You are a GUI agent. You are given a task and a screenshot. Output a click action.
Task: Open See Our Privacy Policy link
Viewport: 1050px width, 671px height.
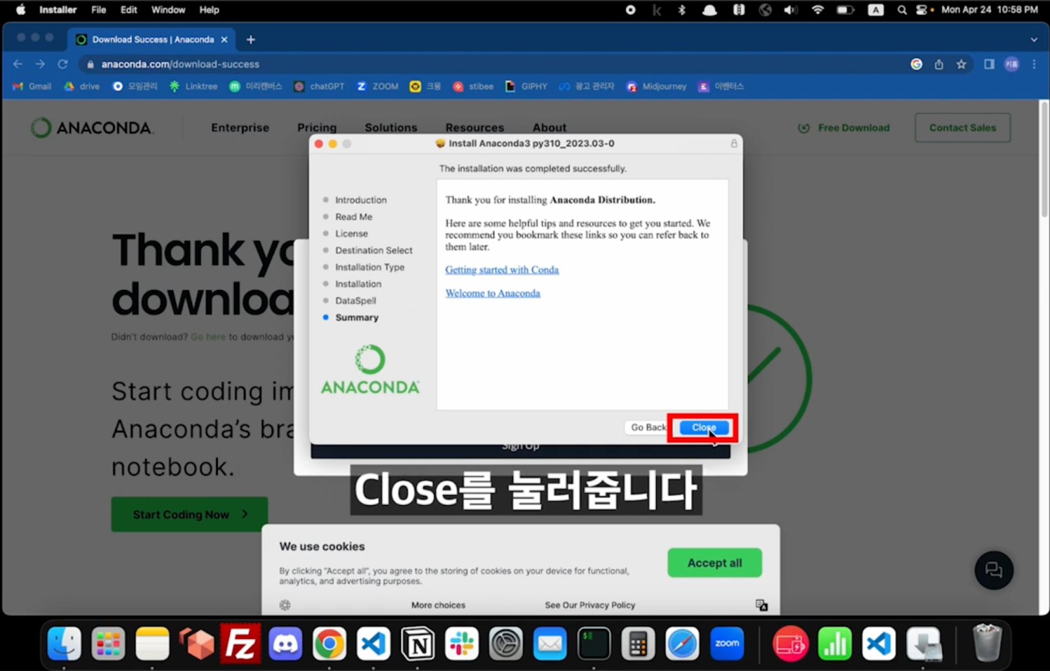point(590,605)
